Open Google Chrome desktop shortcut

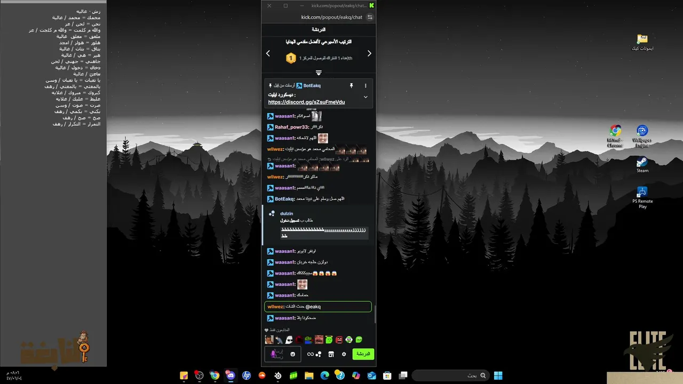[x=615, y=137]
